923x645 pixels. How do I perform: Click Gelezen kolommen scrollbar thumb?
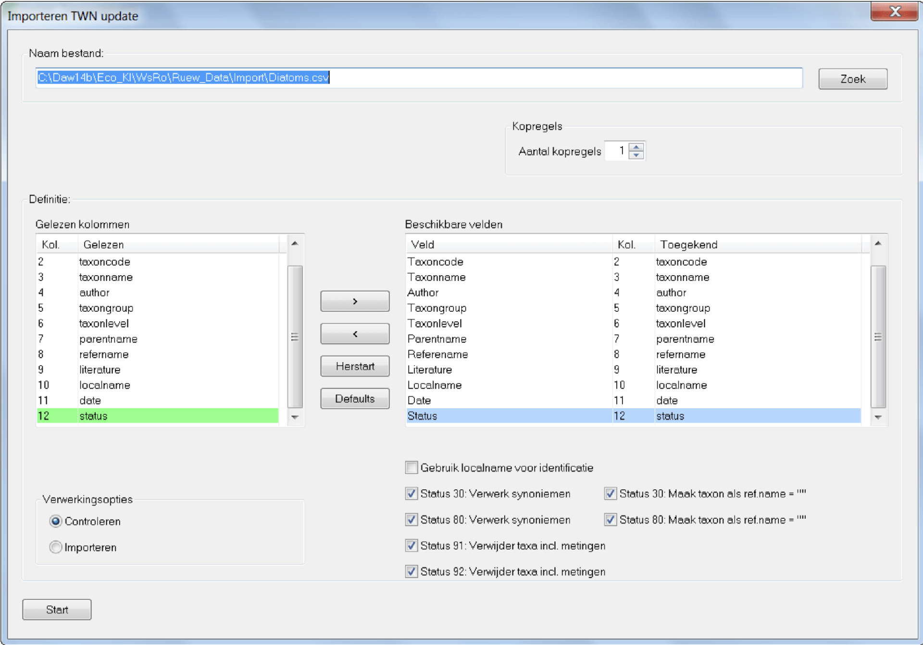coord(295,337)
